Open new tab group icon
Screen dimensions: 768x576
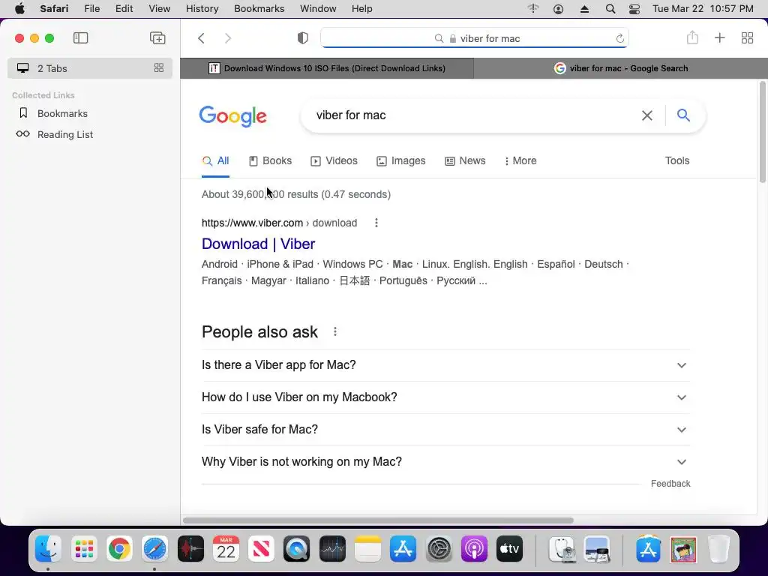click(x=157, y=37)
